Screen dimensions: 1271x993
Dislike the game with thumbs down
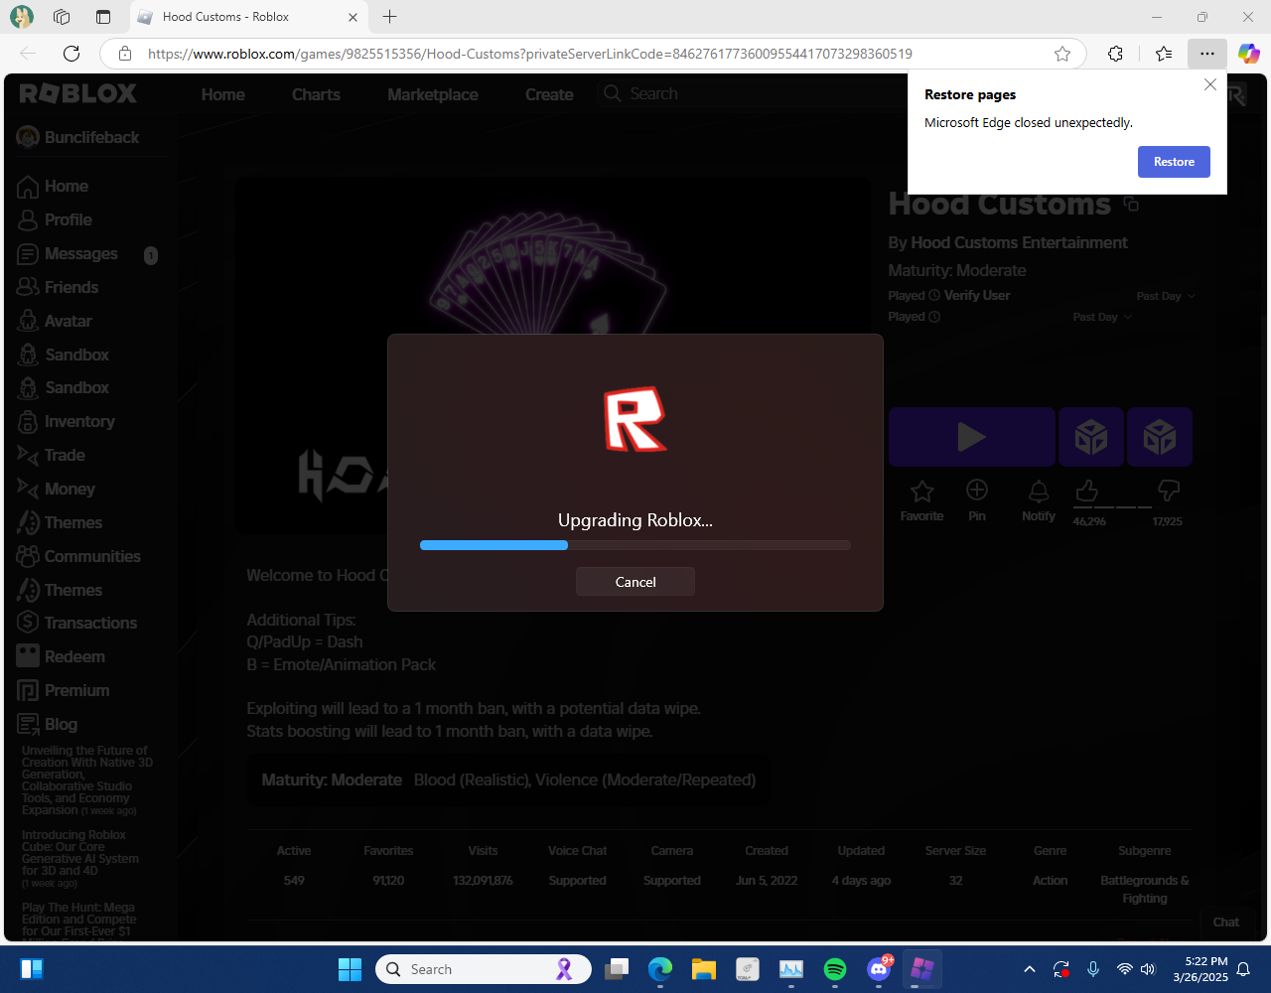click(1169, 491)
